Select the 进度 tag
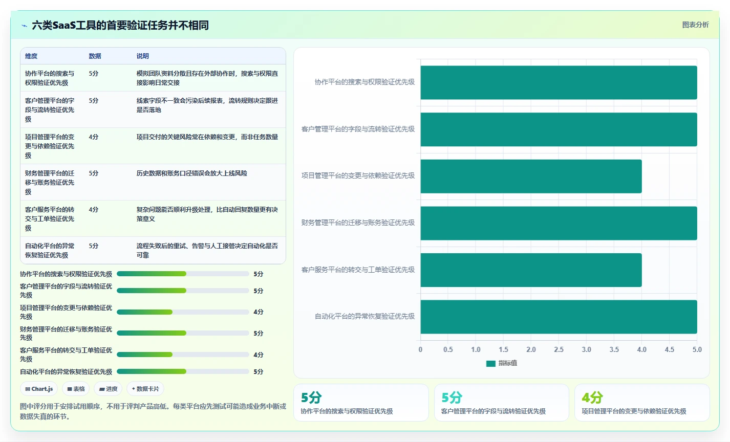Viewport: 730px width, 442px height. tap(108, 389)
